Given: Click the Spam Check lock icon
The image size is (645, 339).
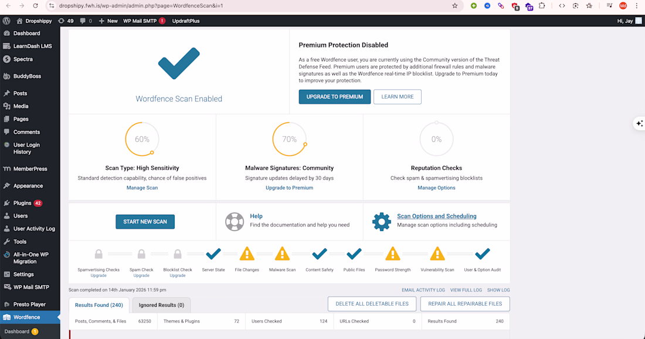Looking at the screenshot, I should coord(141,254).
